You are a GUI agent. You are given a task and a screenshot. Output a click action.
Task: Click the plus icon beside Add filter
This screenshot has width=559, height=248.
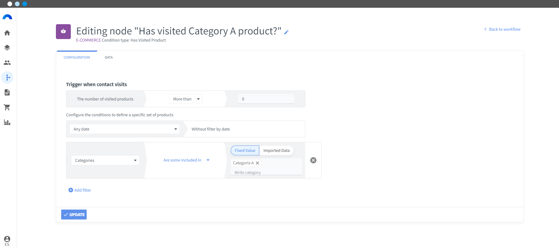71,190
